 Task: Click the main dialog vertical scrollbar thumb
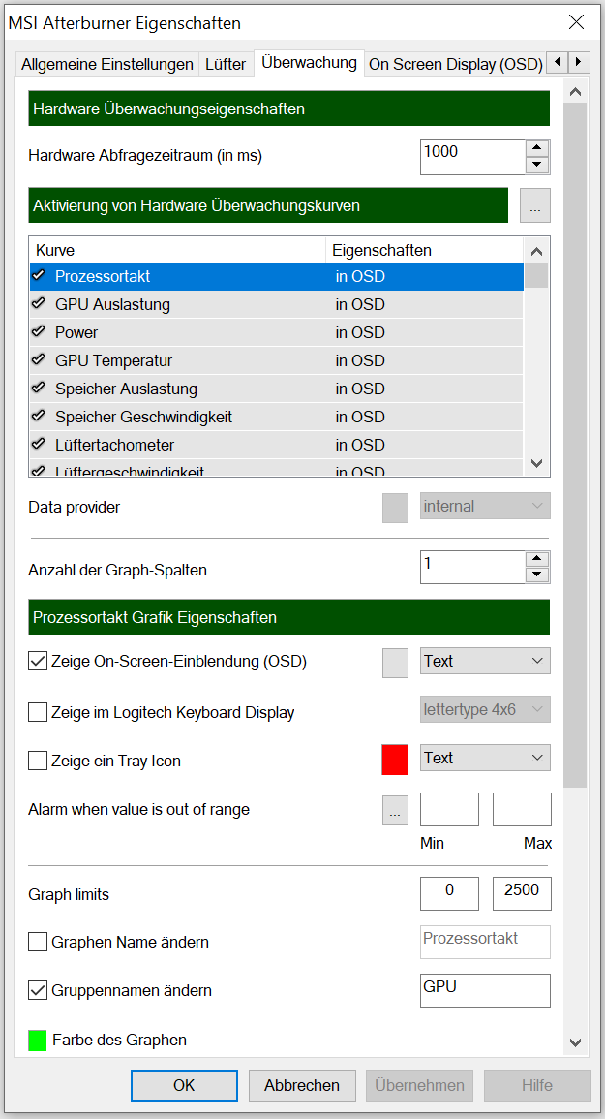click(575, 443)
